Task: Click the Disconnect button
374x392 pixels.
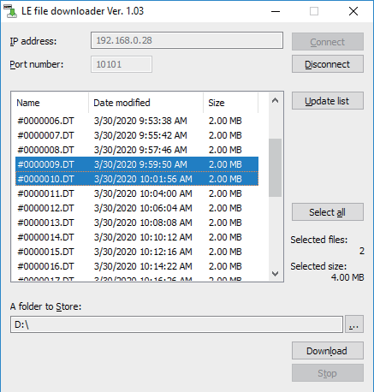Action: tap(328, 64)
